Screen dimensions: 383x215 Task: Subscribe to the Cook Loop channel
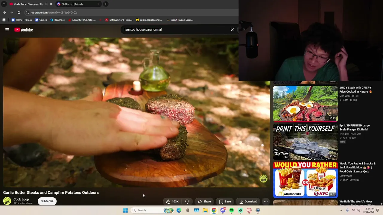47,201
